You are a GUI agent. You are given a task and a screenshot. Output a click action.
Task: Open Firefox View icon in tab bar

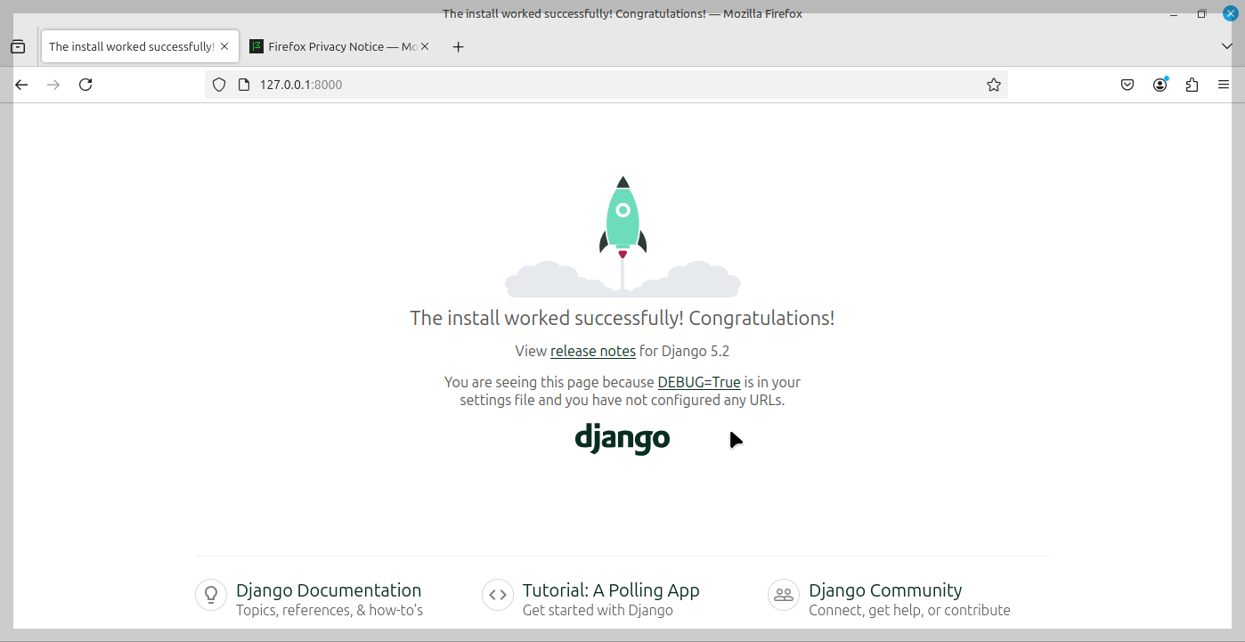click(x=18, y=47)
